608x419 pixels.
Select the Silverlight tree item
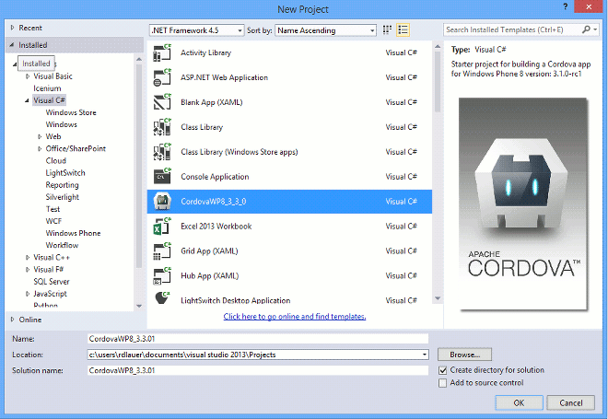pyautogui.click(x=63, y=197)
